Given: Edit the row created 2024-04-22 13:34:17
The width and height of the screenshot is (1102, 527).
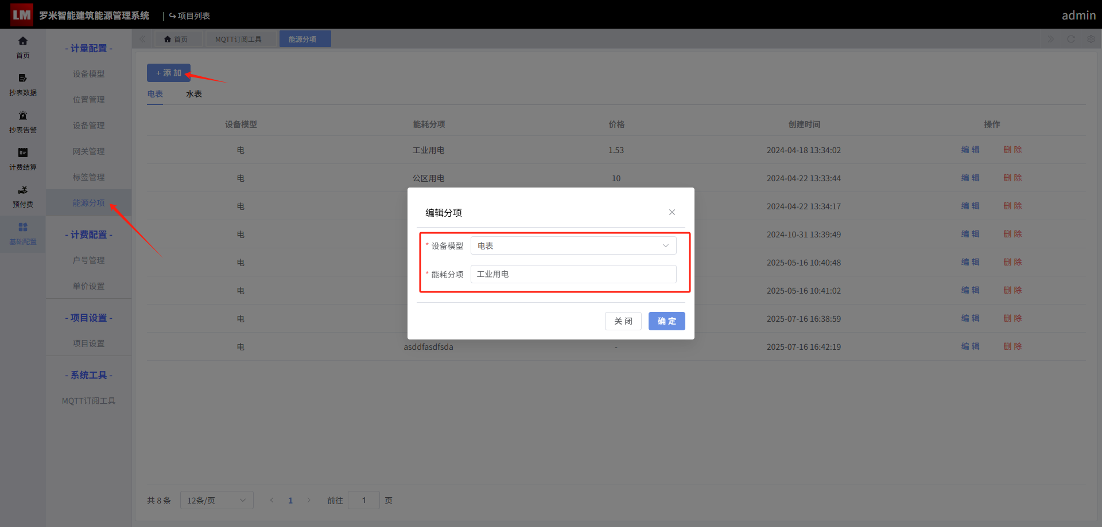Looking at the screenshot, I should click(x=971, y=206).
